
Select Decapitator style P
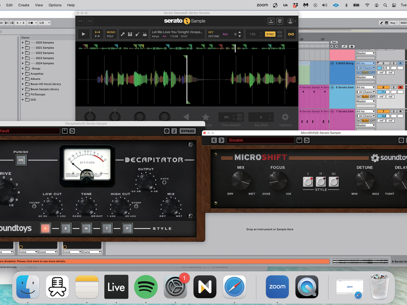[128, 228]
